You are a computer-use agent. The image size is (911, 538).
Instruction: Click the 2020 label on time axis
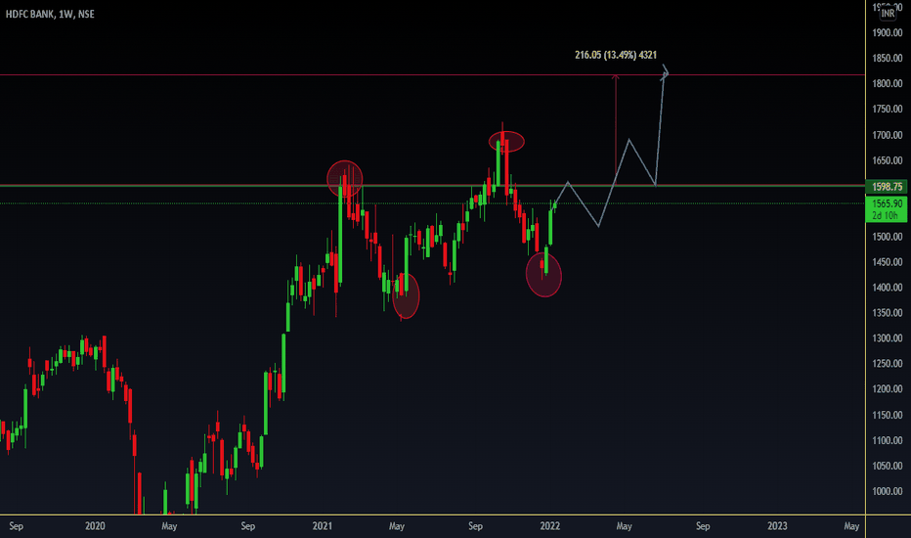point(95,526)
